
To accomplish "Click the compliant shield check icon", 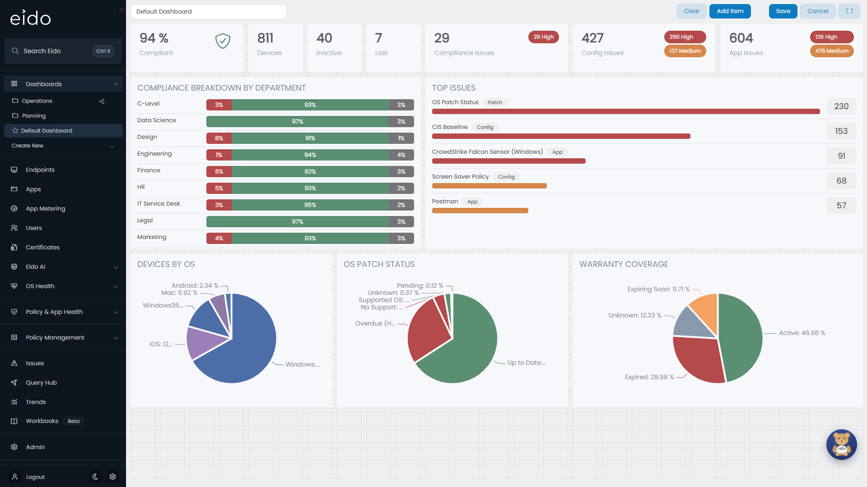I will tap(223, 41).
